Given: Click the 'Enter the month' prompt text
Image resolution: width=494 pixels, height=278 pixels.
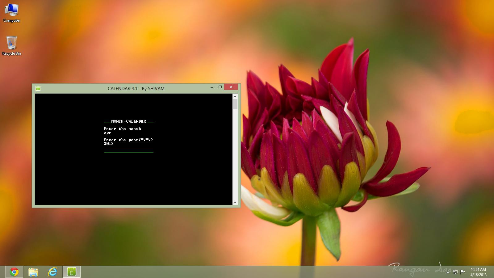Looking at the screenshot, I should click(x=123, y=129).
